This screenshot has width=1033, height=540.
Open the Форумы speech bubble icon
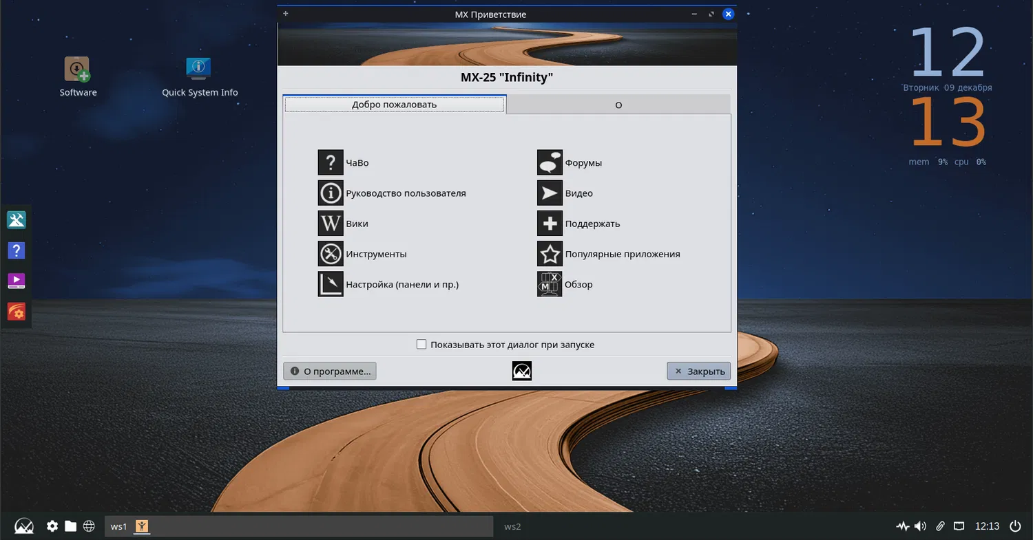click(x=550, y=163)
